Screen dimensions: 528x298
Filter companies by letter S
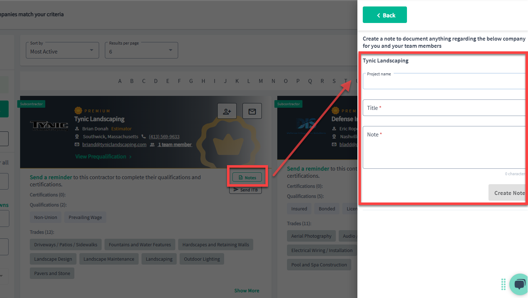pyautogui.click(x=334, y=81)
